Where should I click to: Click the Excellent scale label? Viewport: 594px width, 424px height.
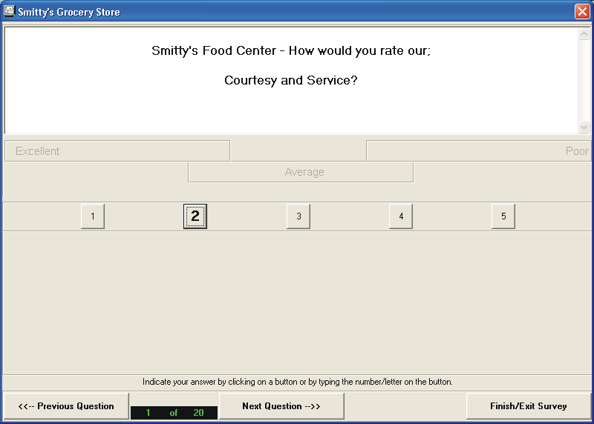point(117,151)
